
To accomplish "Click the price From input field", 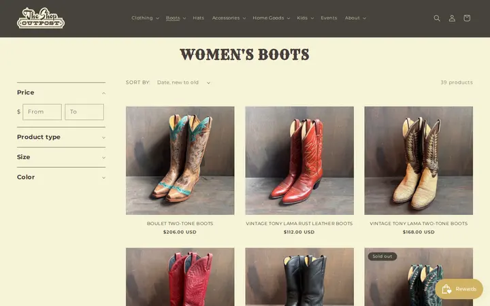I will pos(42,112).
